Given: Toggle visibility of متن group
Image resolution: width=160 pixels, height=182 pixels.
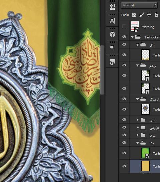Looking at the screenshot, I should [x=124, y=120].
